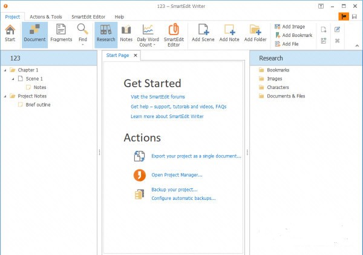
Task: Click Add Folder in ribbon
Action: click(x=255, y=34)
